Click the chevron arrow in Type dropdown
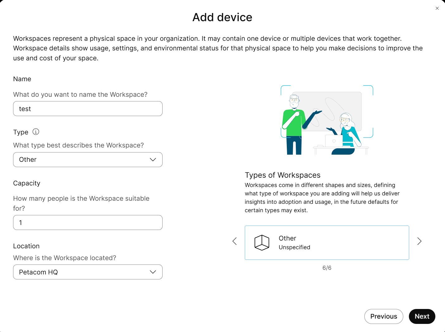Image resolution: width=445 pixels, height=332 pixels. [153, 160]
